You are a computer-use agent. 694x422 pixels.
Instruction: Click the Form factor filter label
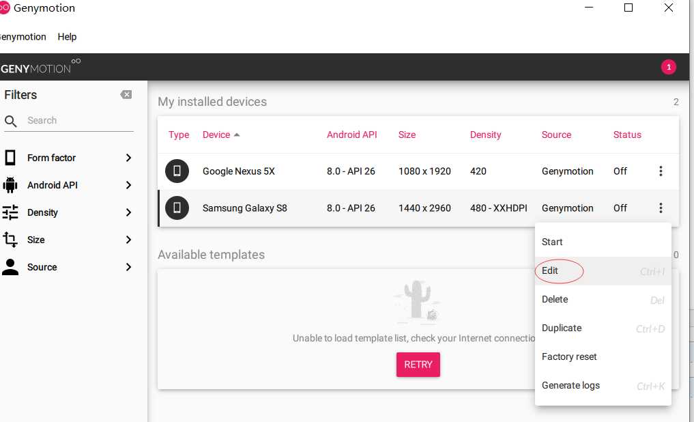(51, 158)
